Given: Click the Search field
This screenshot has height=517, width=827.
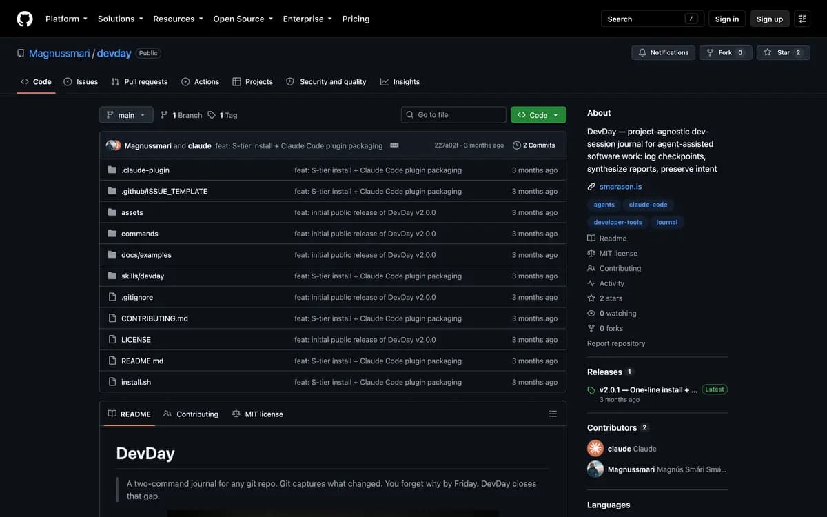Looking at the screenshot, I should tap(653, 19).
